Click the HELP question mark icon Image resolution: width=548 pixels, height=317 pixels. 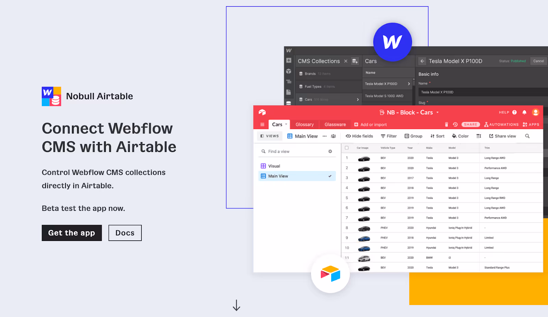point(514,112)
